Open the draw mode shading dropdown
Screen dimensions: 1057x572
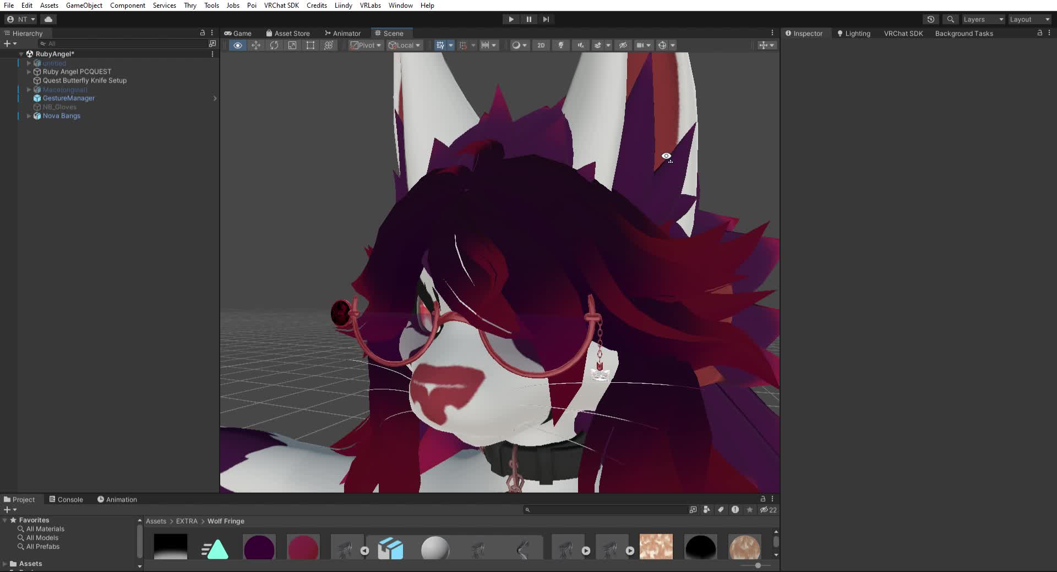click(519, 45)
